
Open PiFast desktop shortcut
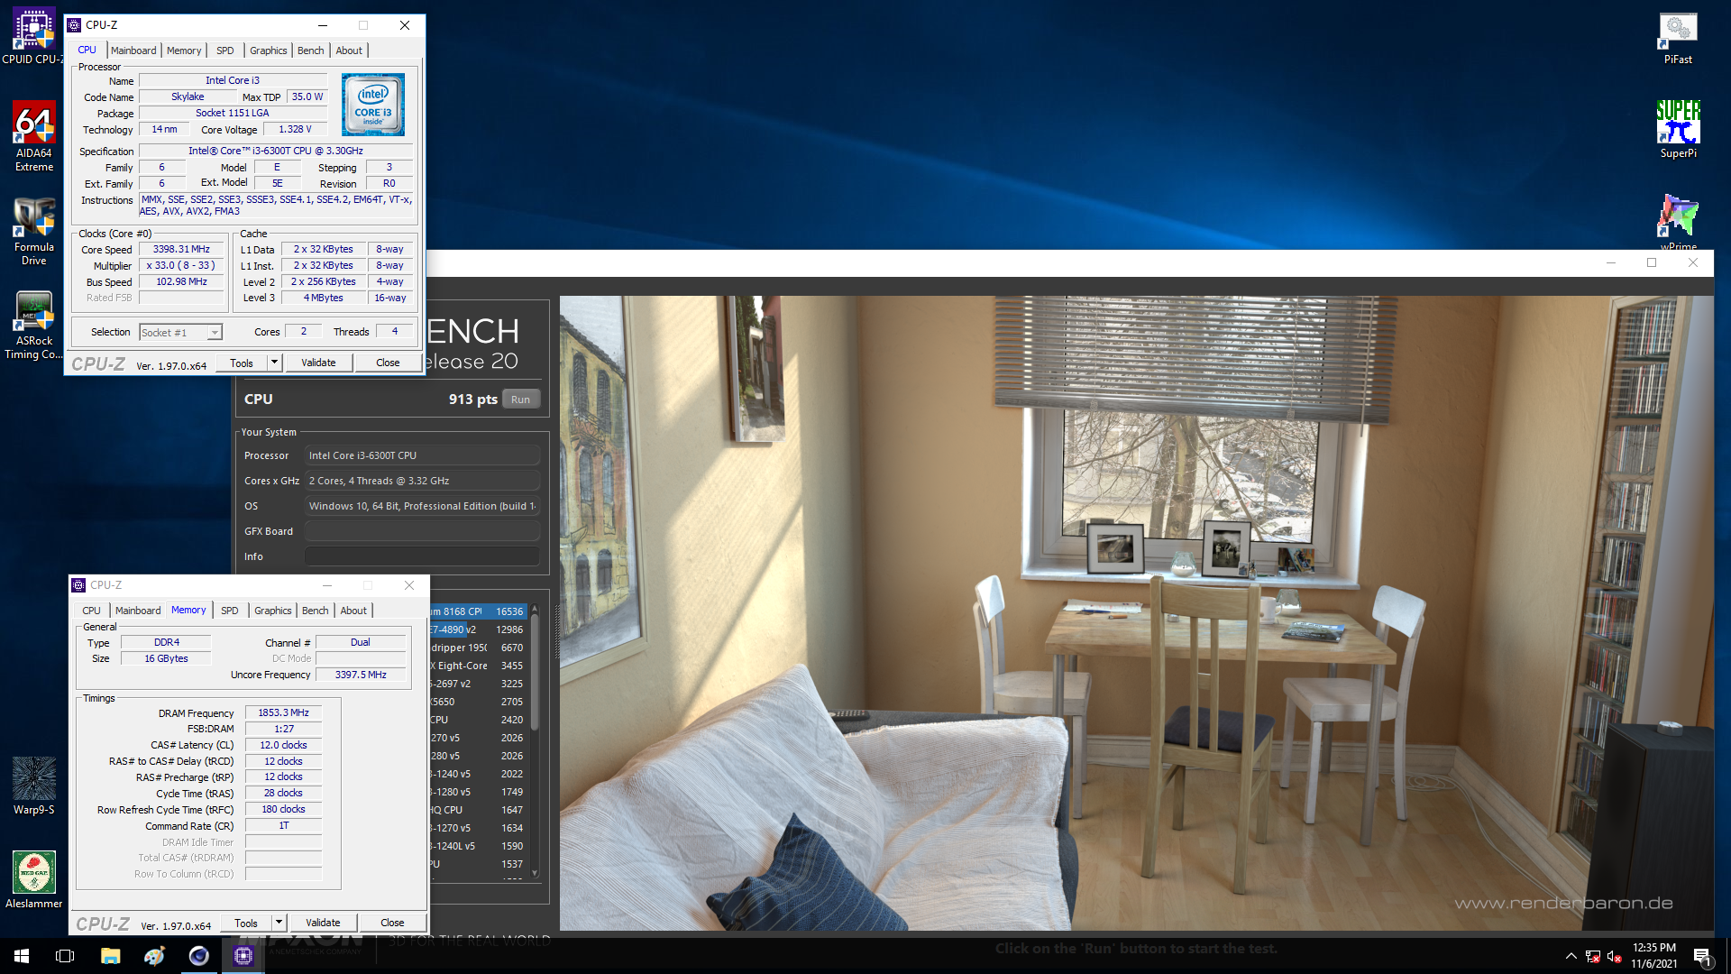1678,39
